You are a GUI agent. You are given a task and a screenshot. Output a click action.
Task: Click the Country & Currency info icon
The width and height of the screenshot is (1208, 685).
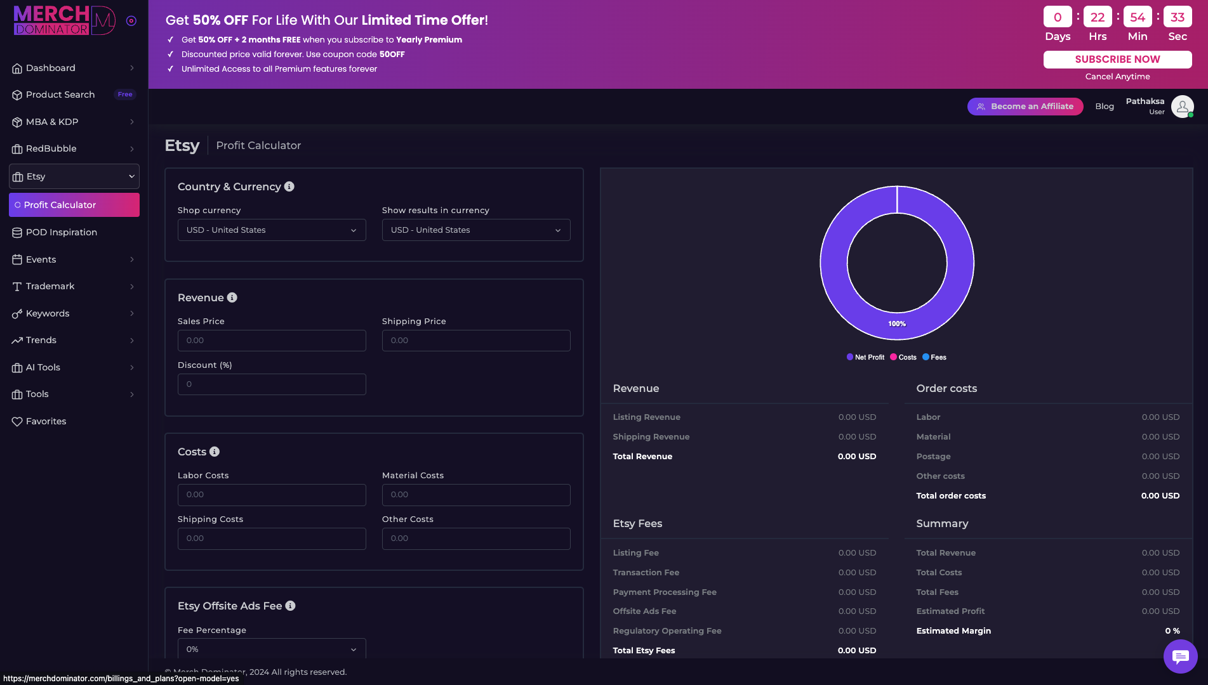pyautogui.click(x=289, y=186)
